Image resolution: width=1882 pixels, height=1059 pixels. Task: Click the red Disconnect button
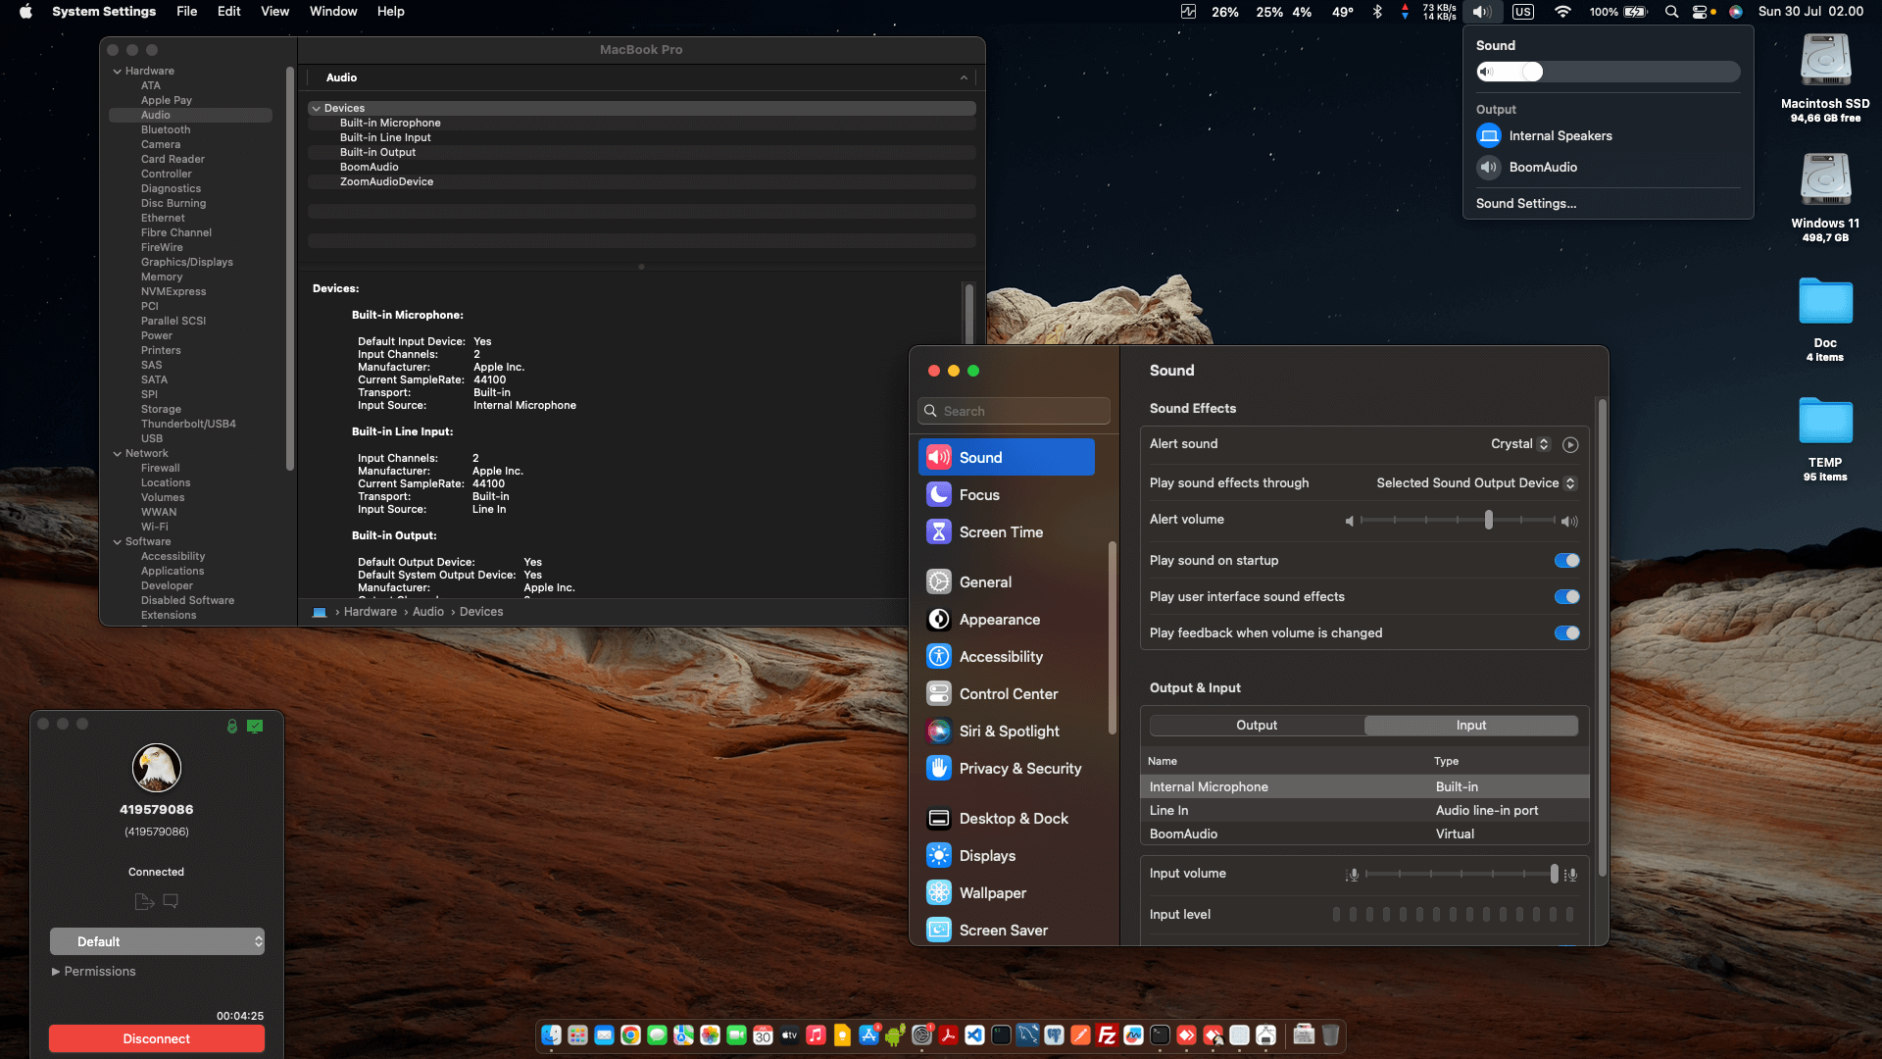click(x=157, y=1038)
